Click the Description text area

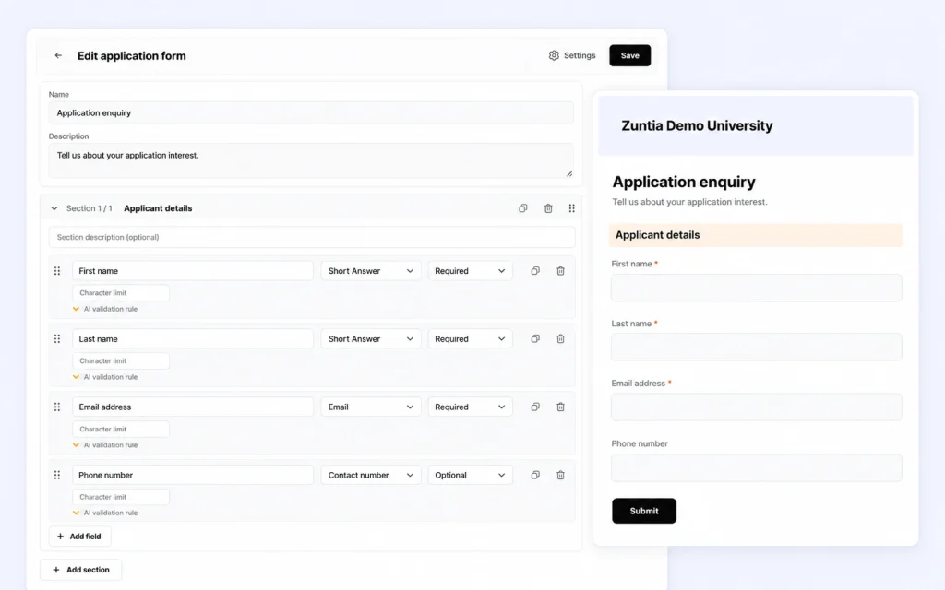click(311, 160)
